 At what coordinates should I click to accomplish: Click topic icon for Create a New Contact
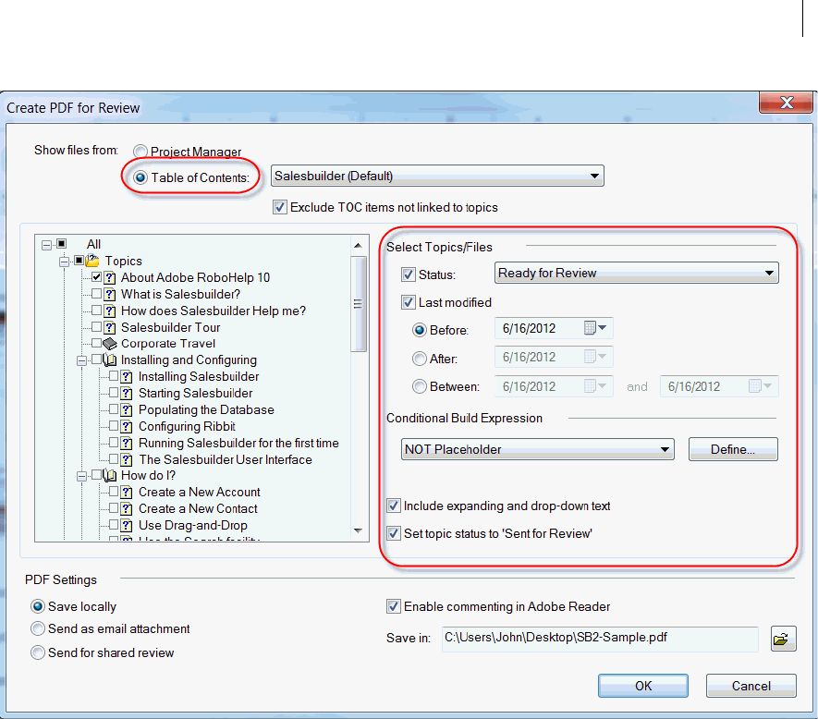point(127,508)
